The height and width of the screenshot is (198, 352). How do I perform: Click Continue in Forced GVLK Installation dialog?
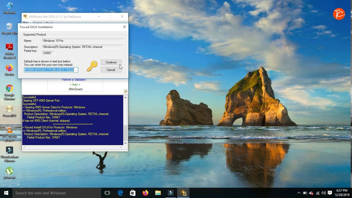coord(111,62)
